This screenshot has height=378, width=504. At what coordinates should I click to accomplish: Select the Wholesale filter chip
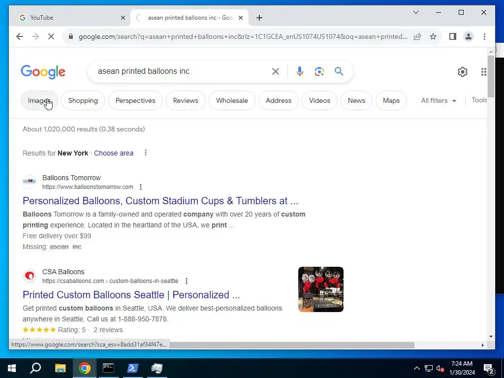coord(232,100)
